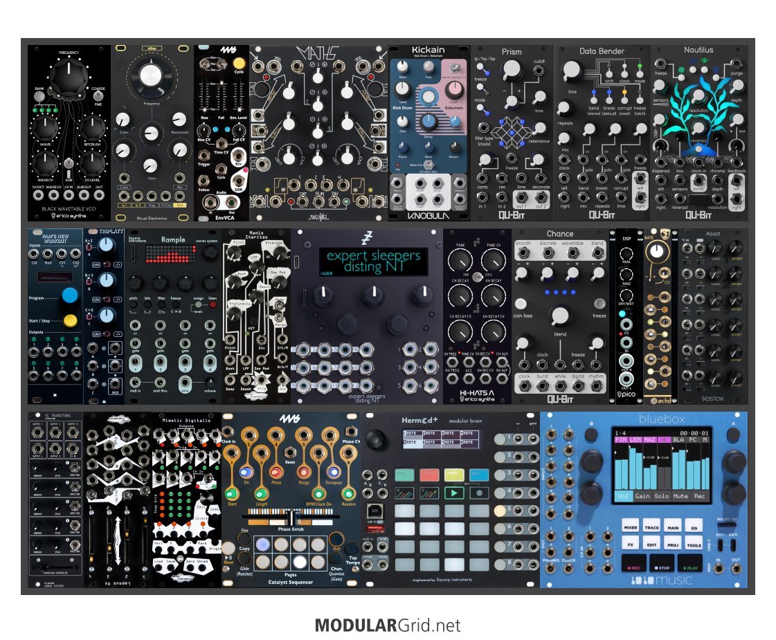
Task: Click the yellow Cycle button on EnvVCA
Action: (x=239, y=63)
